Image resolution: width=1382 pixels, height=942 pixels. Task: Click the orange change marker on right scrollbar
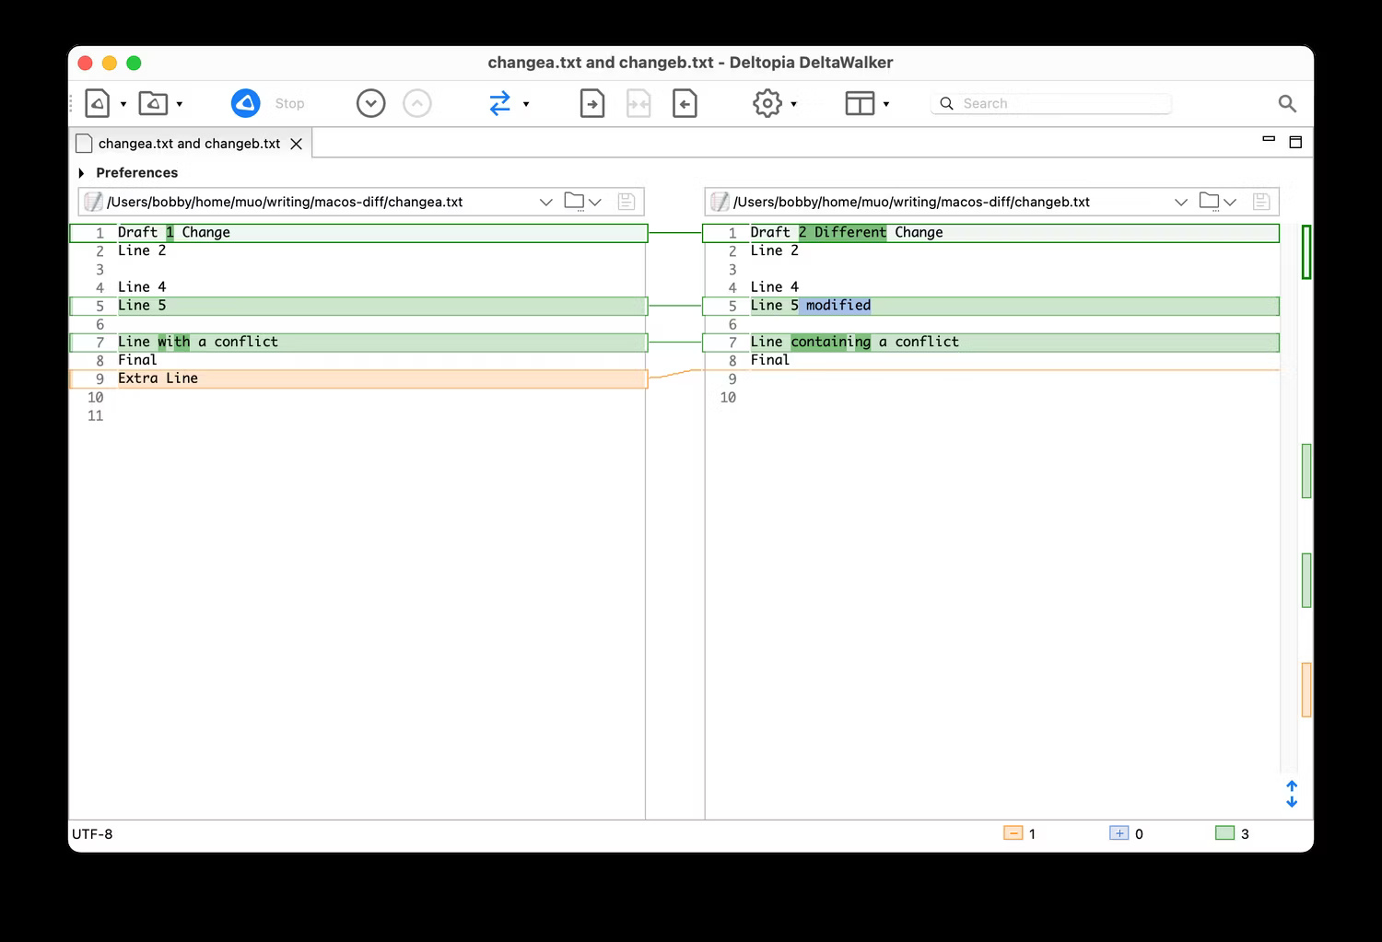(x=1306, y=689)
